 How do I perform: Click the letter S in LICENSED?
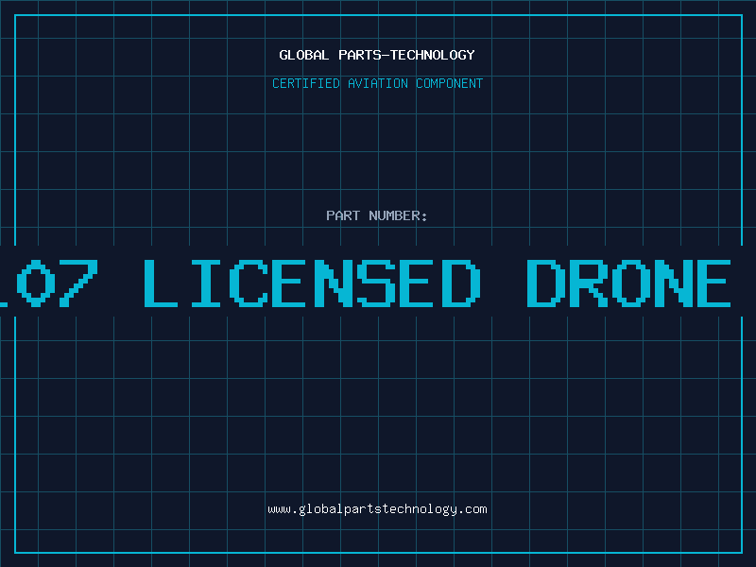(x=376, y=283)
